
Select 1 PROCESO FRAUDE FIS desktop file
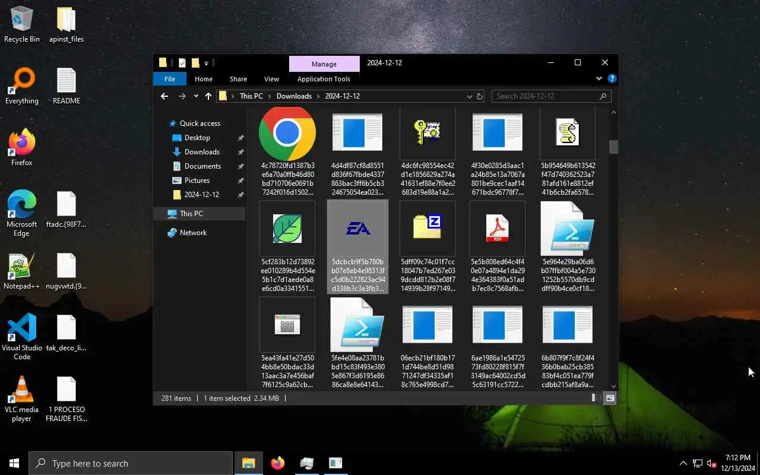[66, 400]
